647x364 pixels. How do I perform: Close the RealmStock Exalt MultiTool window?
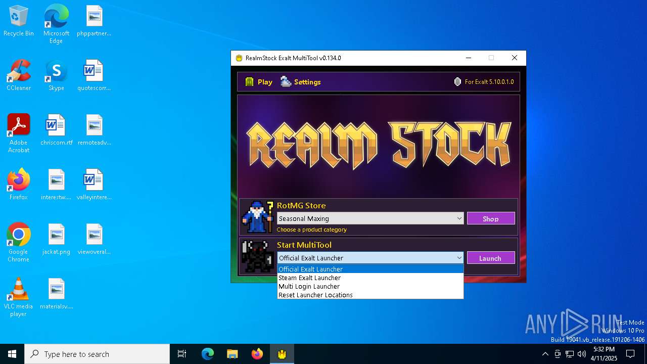tap(515, 58)
